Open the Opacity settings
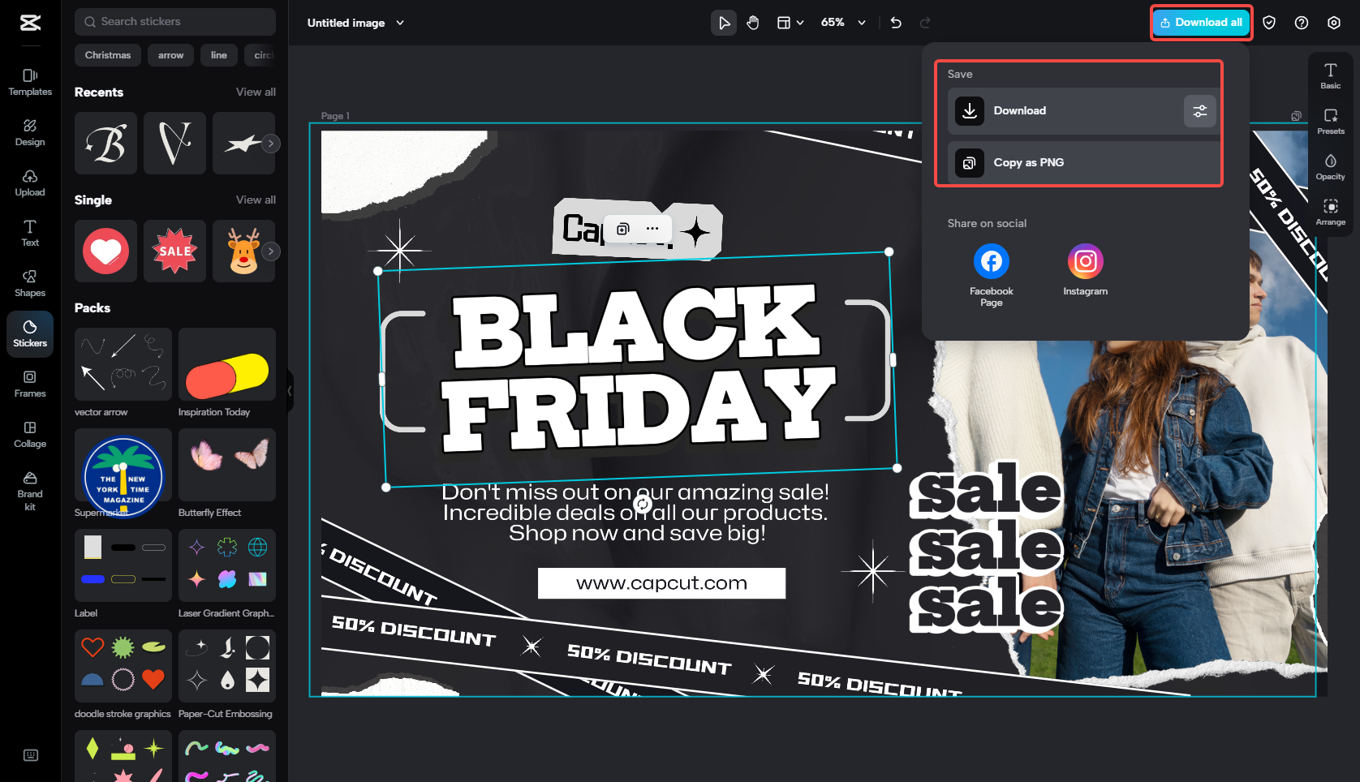This screenshot has width=1360, height=782. (x=1331, y=168)
